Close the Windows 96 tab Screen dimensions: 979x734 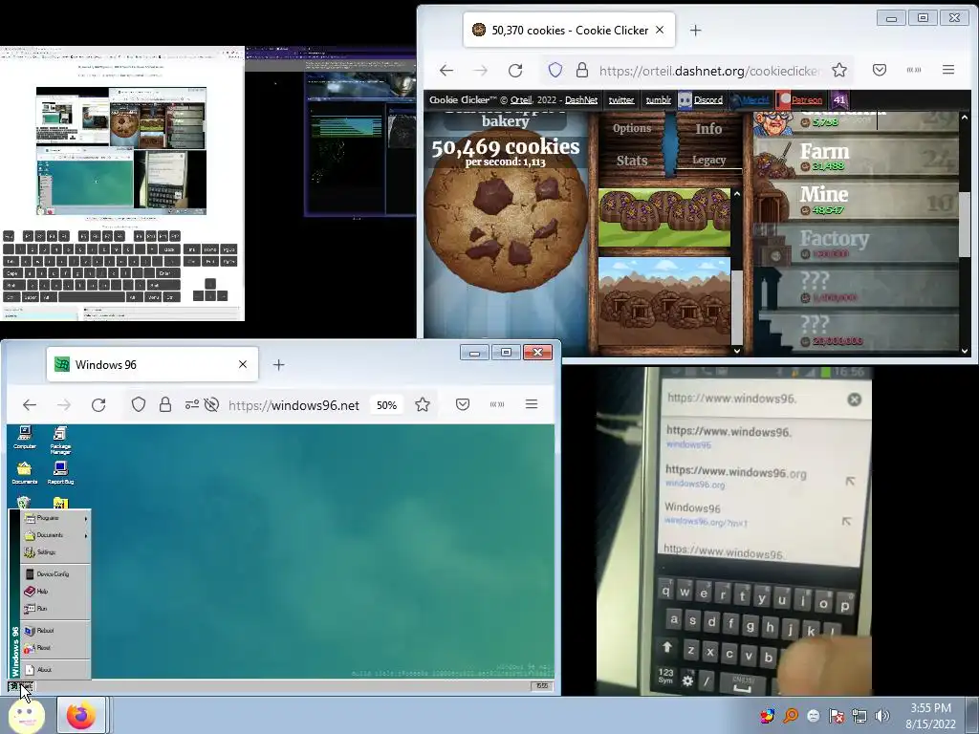pos(243,364)
